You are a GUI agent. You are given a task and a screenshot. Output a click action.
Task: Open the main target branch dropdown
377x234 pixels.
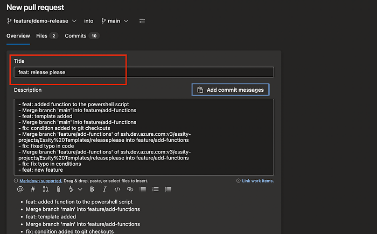115,21
